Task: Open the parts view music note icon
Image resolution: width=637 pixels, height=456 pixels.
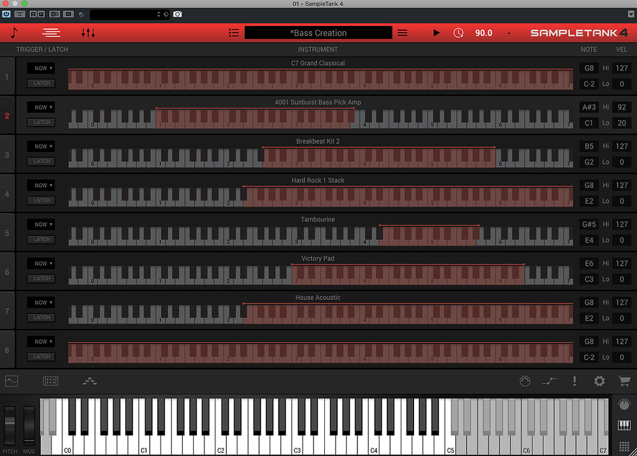Action: coord(14,33)
